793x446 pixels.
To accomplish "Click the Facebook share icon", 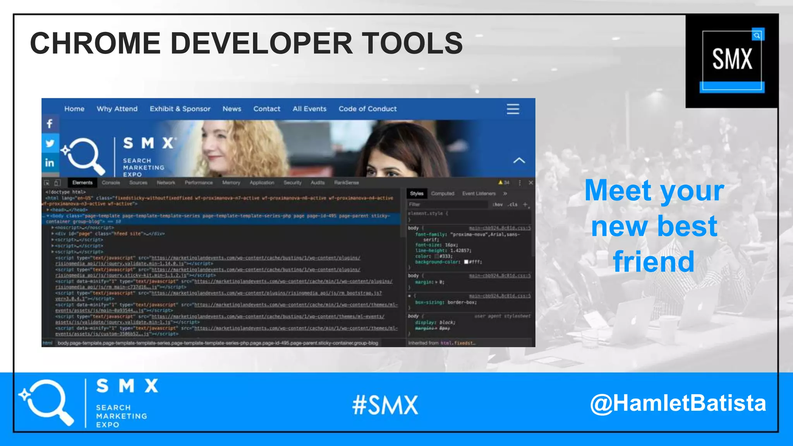I will [50, 124].
